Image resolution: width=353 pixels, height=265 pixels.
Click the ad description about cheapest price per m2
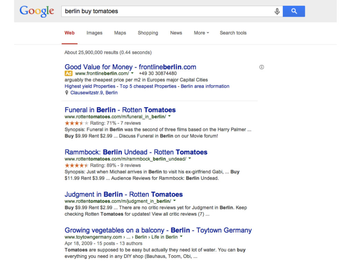[136, 80]
